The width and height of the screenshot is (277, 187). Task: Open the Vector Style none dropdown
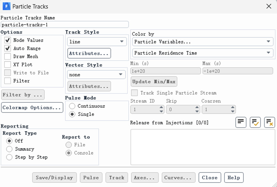97,75
